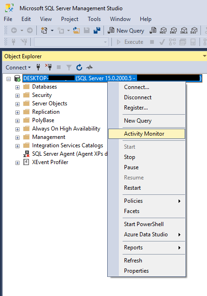Choose Properties from context menu
The width and height of the screenshot is (207, 296).
click(146, 271)
